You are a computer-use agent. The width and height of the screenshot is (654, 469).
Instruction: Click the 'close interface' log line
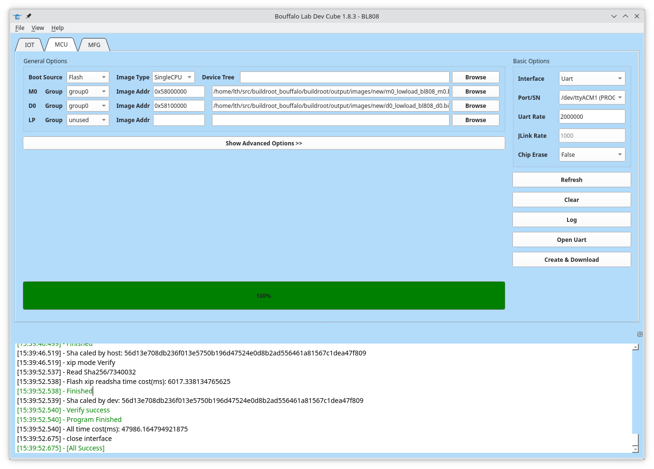coord(65,439)
